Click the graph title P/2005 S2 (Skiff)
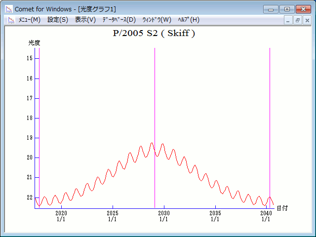 [155, 34]
